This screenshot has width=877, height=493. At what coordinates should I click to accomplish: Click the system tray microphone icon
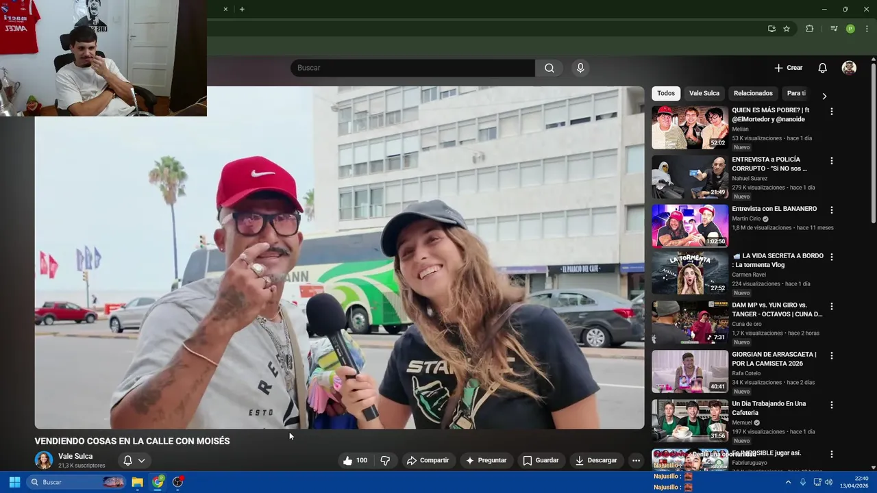click(x=803, y=482)
